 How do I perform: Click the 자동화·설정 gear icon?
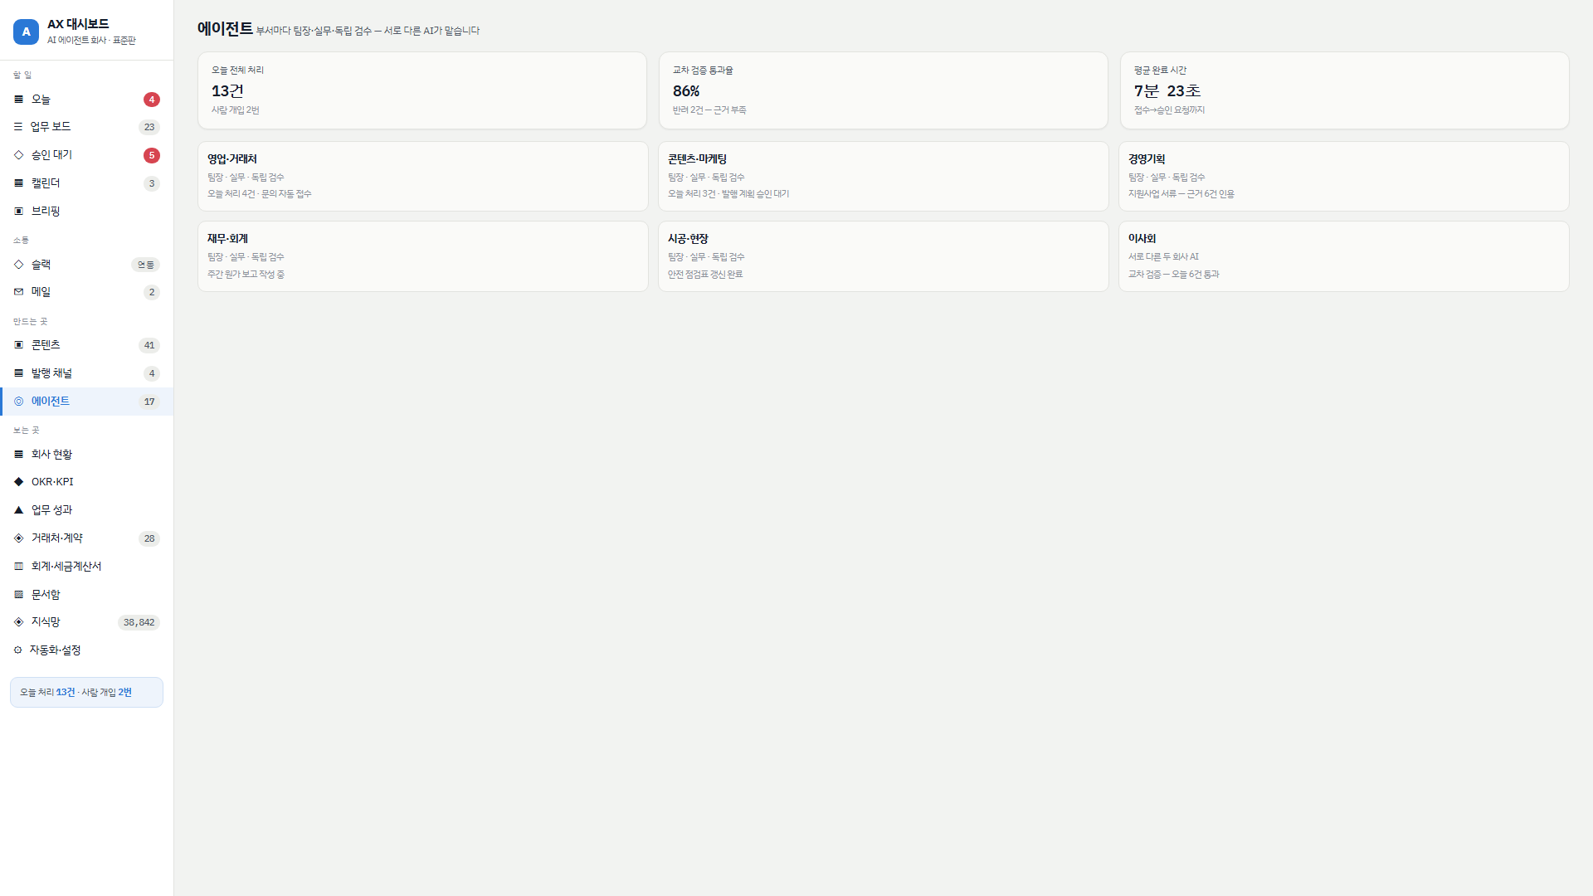click(x=17, y=650)
